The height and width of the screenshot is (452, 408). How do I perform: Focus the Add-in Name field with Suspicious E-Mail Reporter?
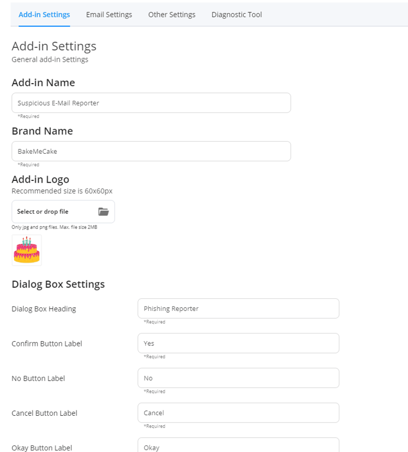151,103
